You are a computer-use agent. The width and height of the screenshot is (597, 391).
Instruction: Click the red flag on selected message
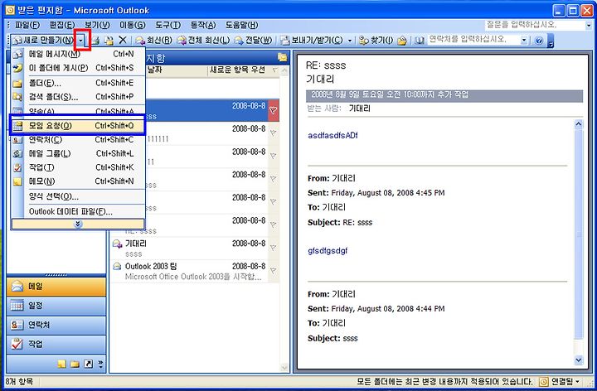coord(274,110)
